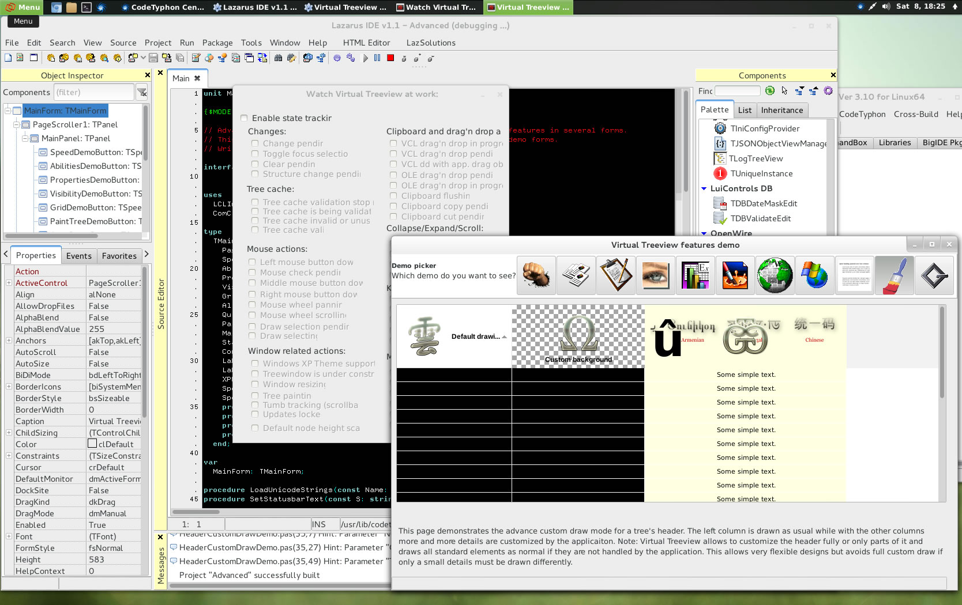Click the purple gear icon in Components panel
Image resolution: width=962 pixels, height=605 pixels.
[828, 90]
